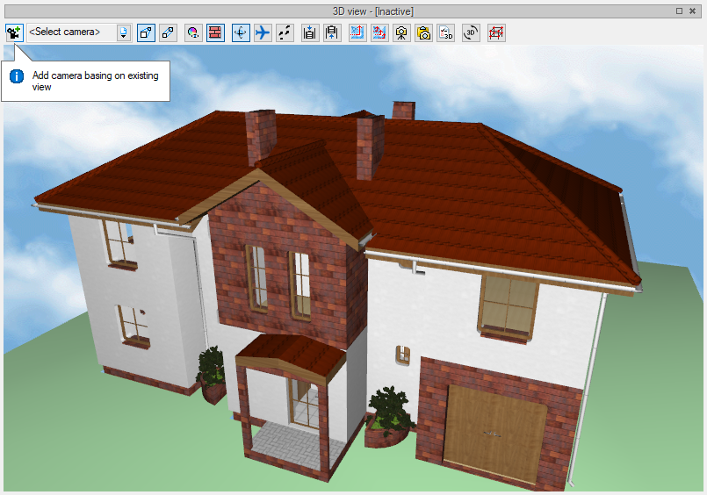Close the 3D view window
Screen dimensions: 707x495
point(693,11)
